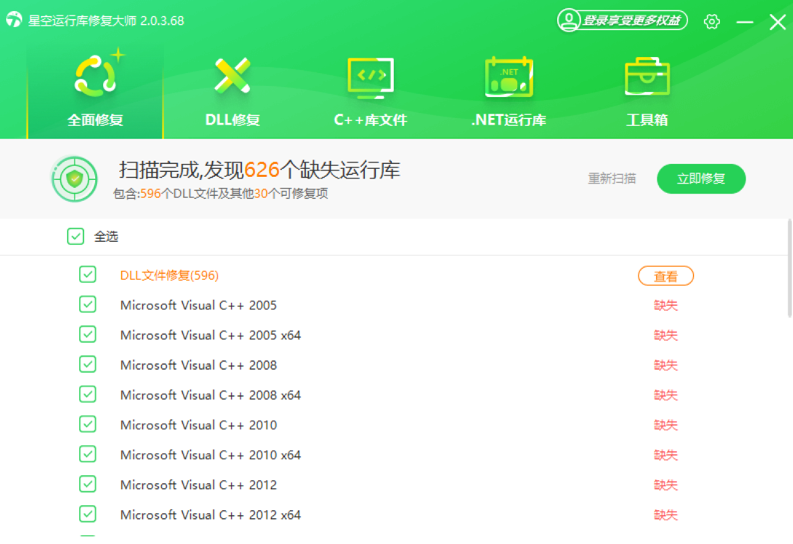Switch to the .NET运行库 tab label
Screen dimensions: 793x544
[509, 120]
